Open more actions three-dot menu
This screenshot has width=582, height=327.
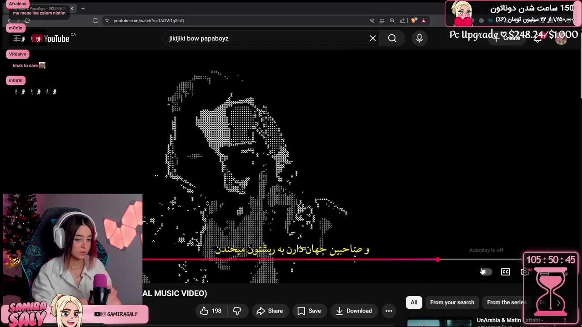click(389, 311)
